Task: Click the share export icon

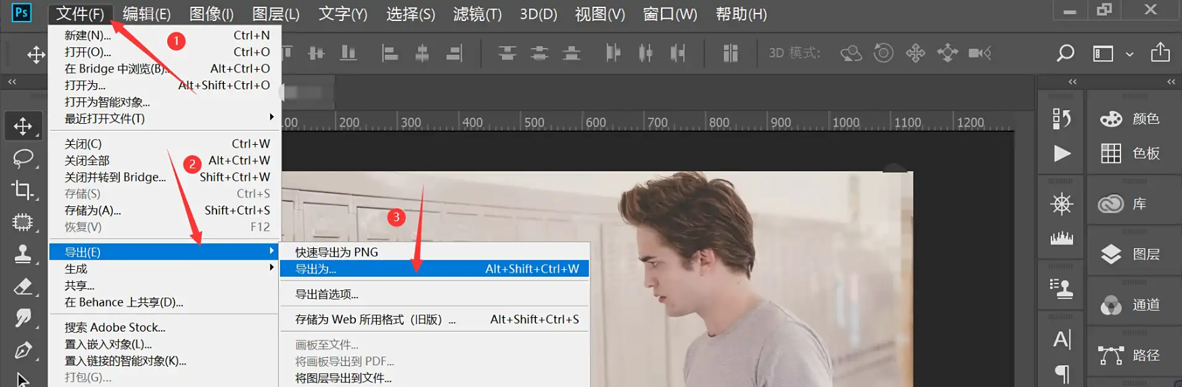Action: (1160, 53)
